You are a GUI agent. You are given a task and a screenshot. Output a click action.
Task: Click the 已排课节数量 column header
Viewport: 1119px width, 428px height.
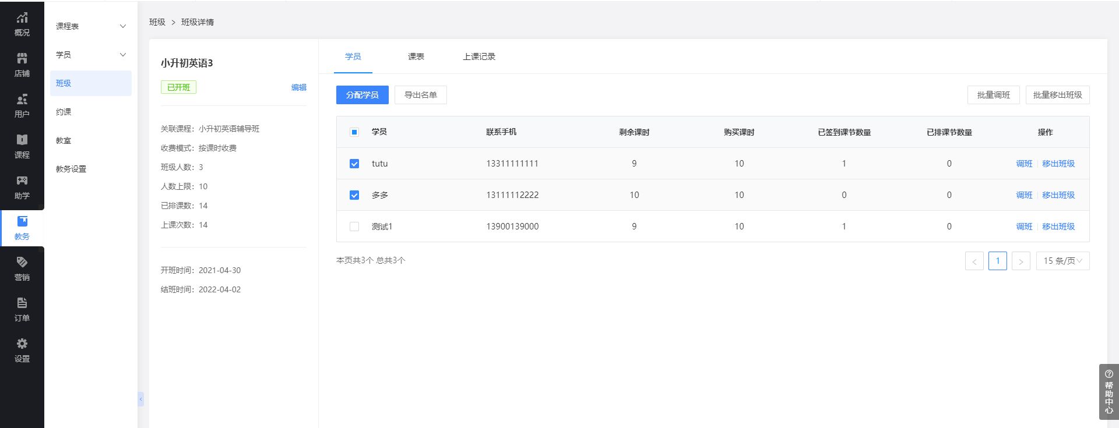(949, 132)
